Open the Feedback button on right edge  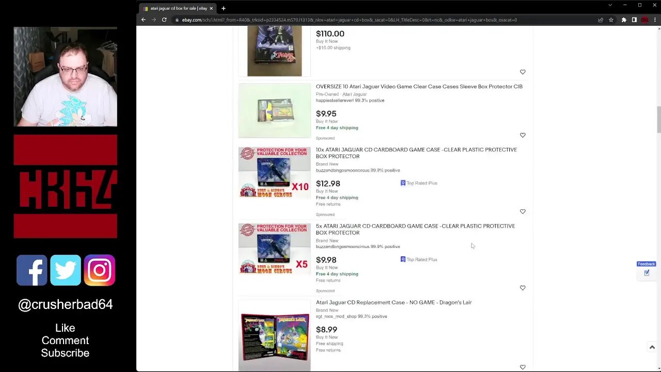pyautogui.click(x=646, y=264)
